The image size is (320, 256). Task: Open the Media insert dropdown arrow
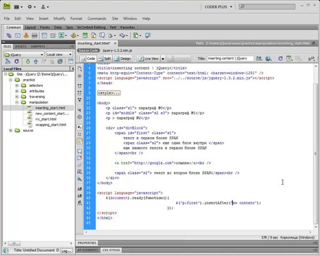78,36
